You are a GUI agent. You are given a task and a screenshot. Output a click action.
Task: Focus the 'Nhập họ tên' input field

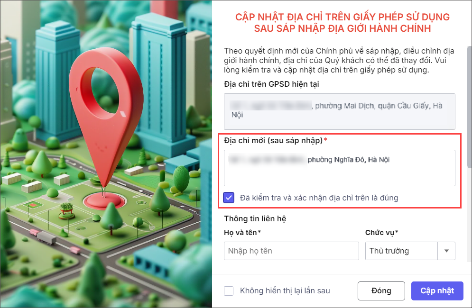pyautogui.click(x=291, y=251)
